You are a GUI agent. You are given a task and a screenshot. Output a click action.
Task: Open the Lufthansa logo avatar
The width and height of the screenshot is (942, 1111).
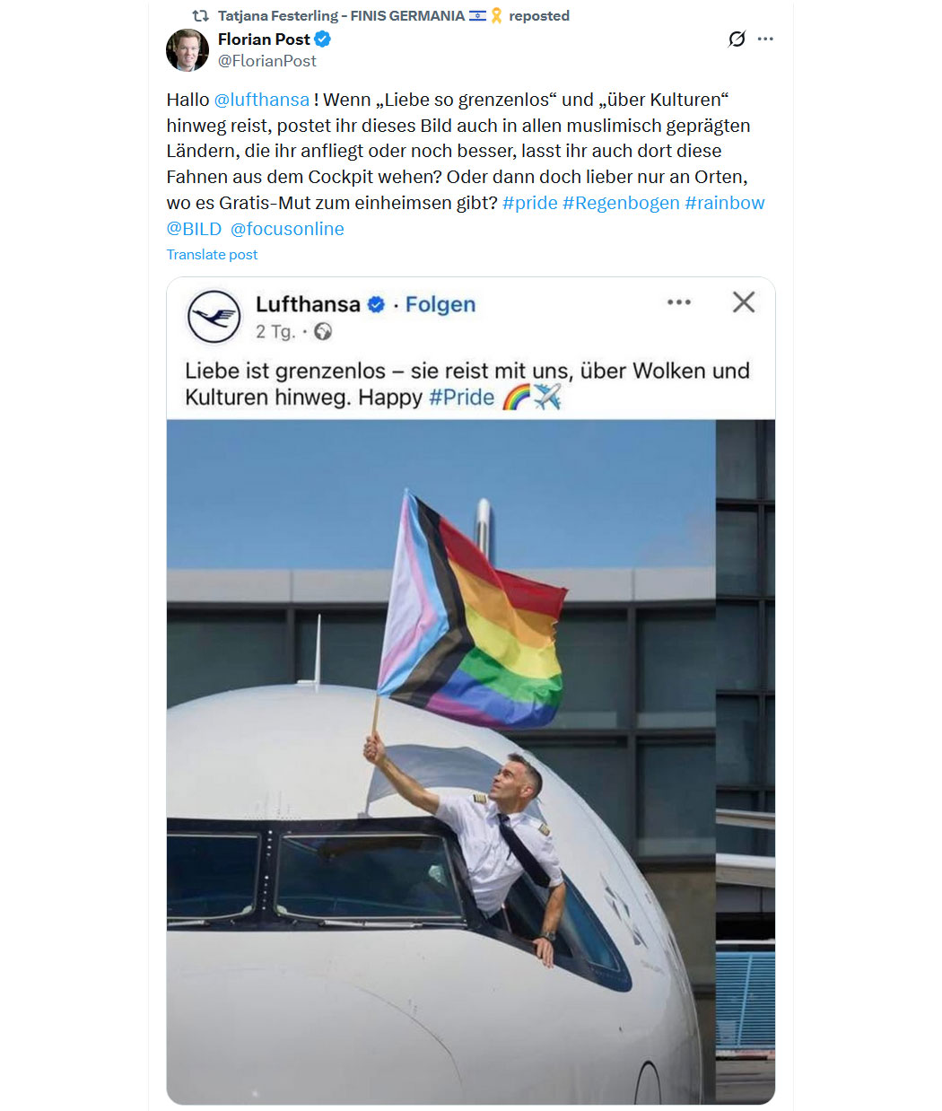214,317
